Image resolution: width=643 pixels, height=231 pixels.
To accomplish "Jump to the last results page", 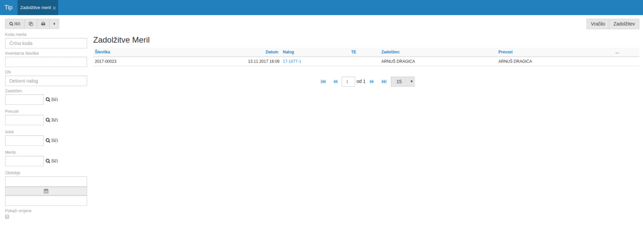I will pos(384,81).
